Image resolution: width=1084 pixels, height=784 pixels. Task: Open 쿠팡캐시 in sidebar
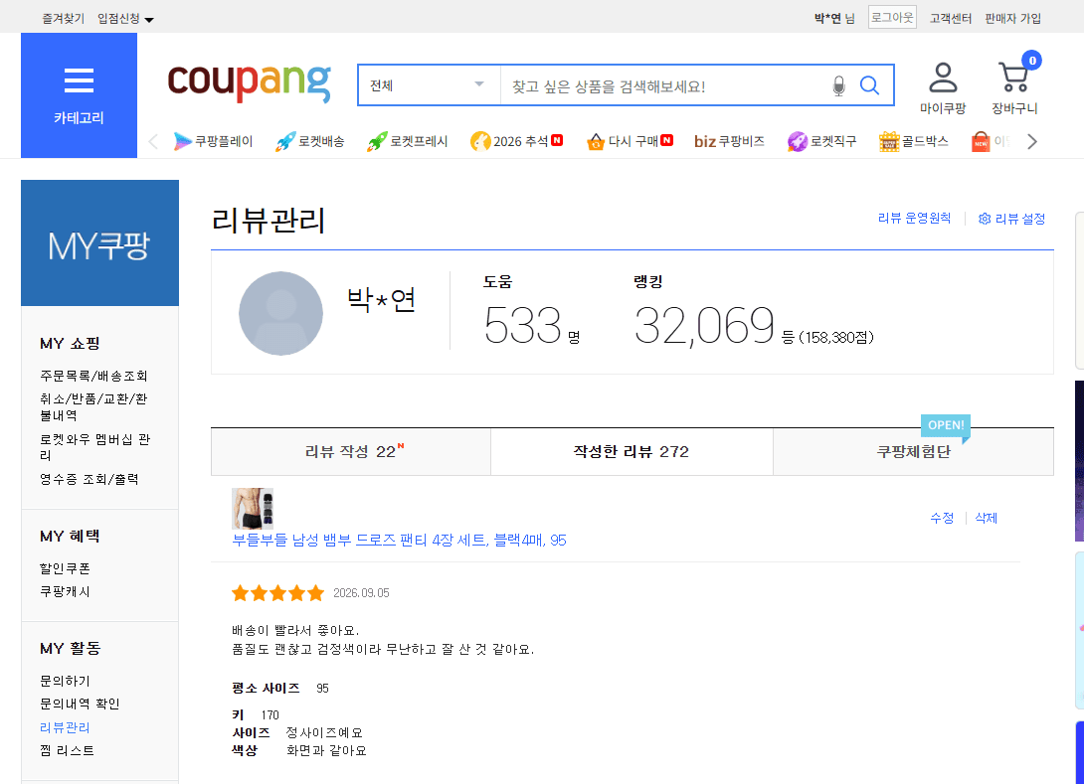tap(65, 591)
